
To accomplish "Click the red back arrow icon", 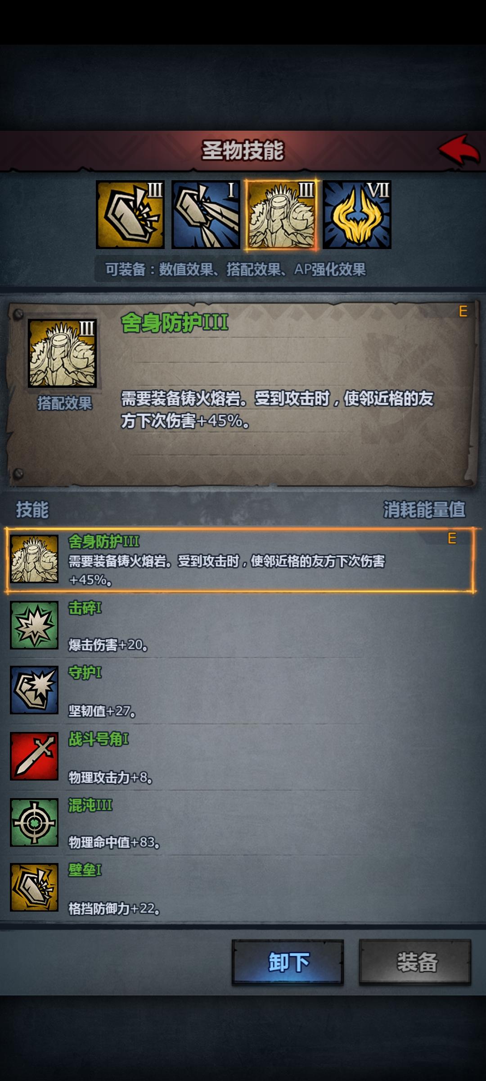I will pyautogui.click(x=459, y=150).
